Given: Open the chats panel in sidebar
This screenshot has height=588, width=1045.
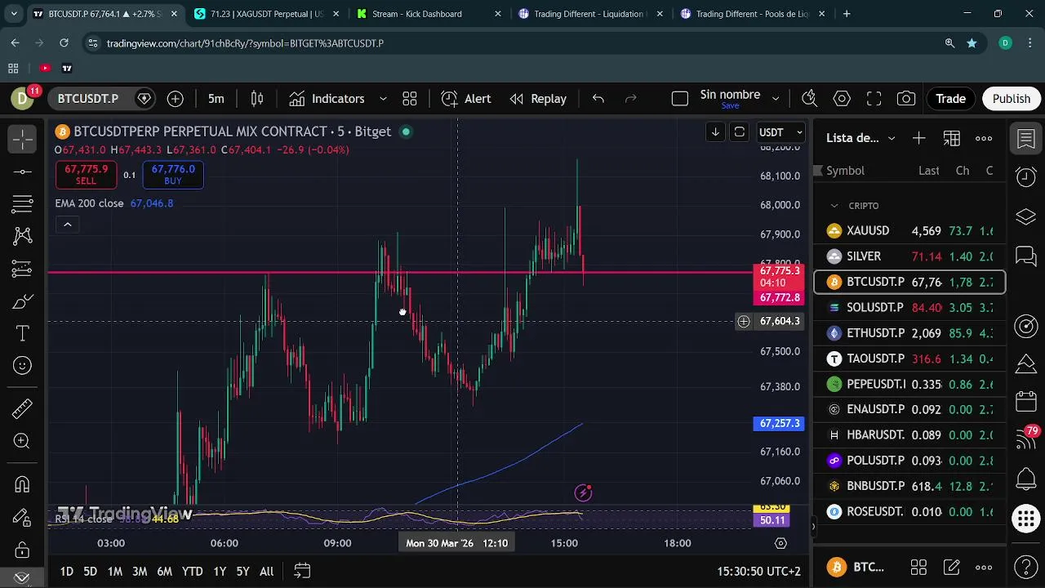Looking at the screenshot, I should (1026, 256).
